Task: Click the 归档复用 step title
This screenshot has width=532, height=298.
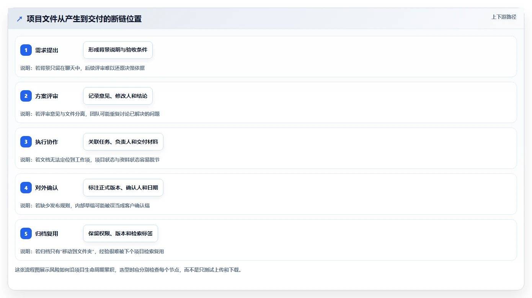Action: coord(47,234)
